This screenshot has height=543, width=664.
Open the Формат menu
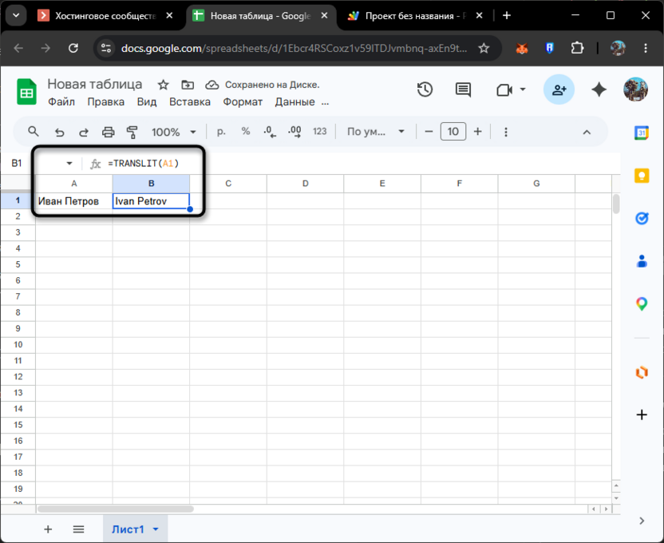(x=243, y=102)
